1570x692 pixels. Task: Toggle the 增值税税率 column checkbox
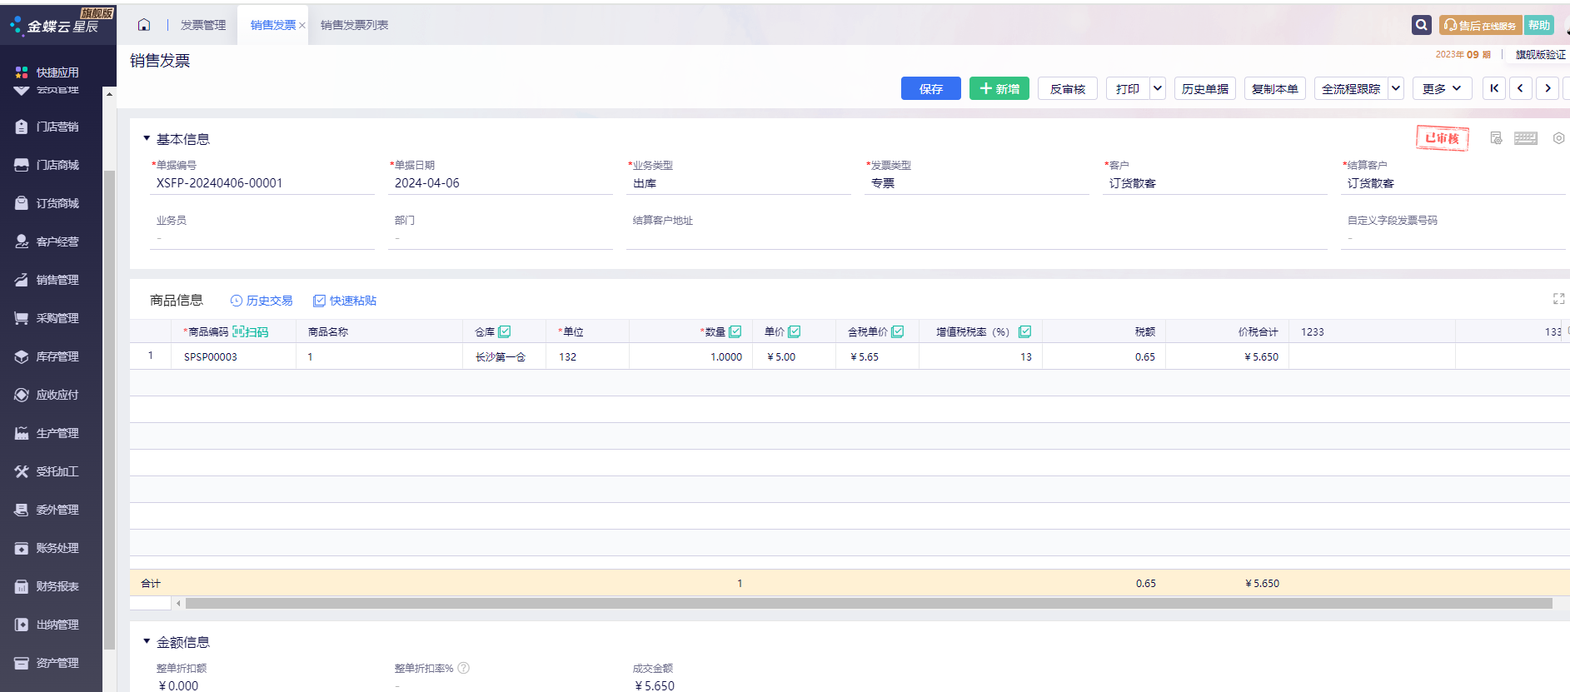coord(1025,331)
